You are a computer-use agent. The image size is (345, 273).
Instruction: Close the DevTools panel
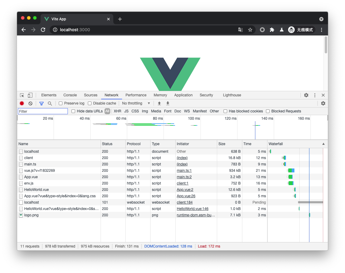click(x=323, y=95)
